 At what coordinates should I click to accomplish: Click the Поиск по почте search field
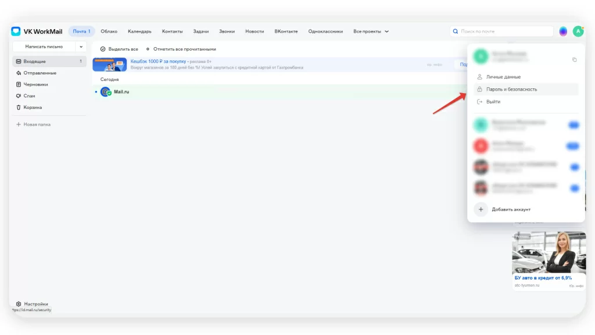coord(503,31)
